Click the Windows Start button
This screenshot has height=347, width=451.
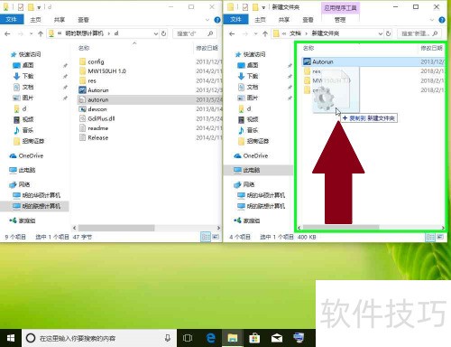(x=11, y=338)
